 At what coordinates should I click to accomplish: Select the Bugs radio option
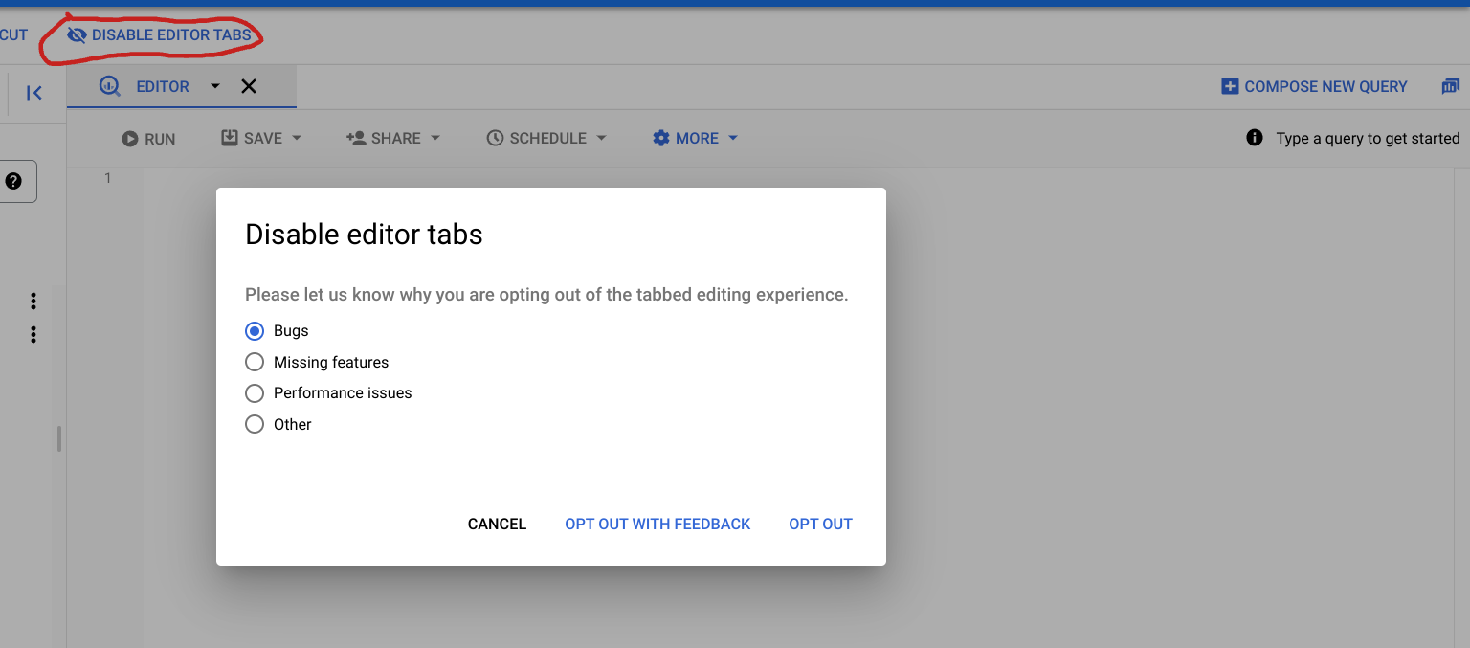pos(255,331)
